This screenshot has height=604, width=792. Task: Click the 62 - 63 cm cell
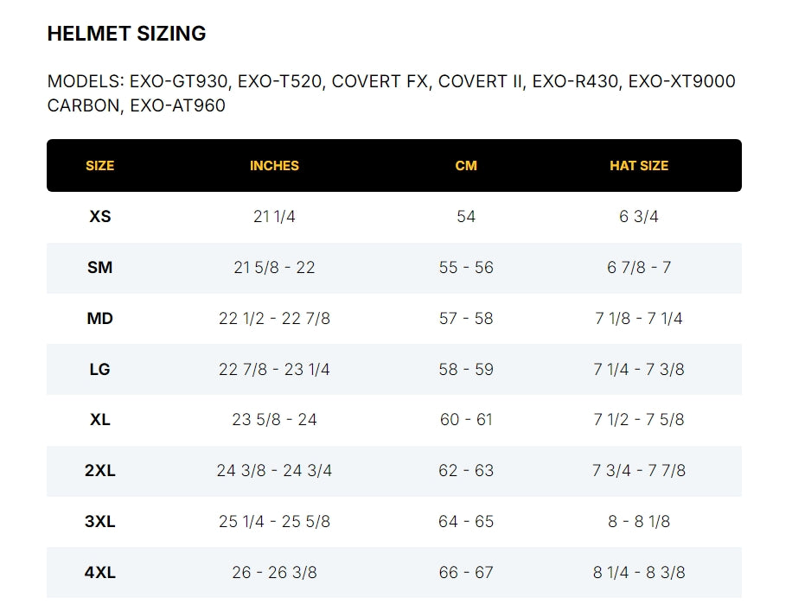466,471
